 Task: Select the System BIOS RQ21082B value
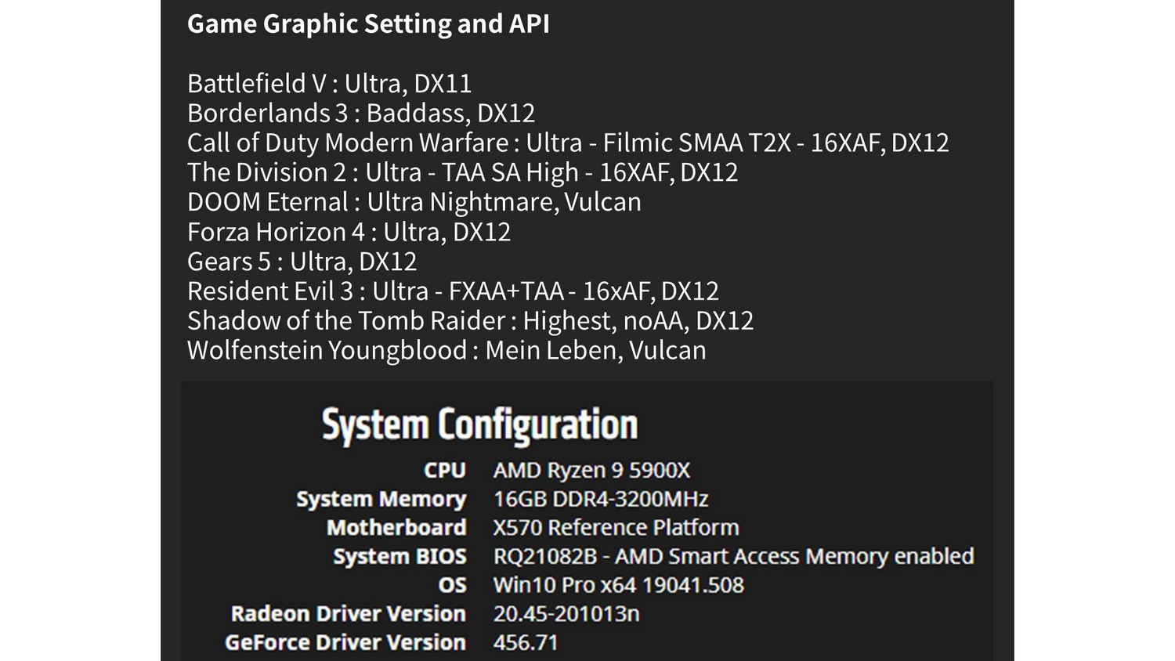pos(733,557)
